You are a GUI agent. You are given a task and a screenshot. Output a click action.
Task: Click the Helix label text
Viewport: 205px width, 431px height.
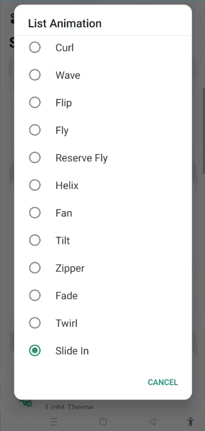[67, 185]
